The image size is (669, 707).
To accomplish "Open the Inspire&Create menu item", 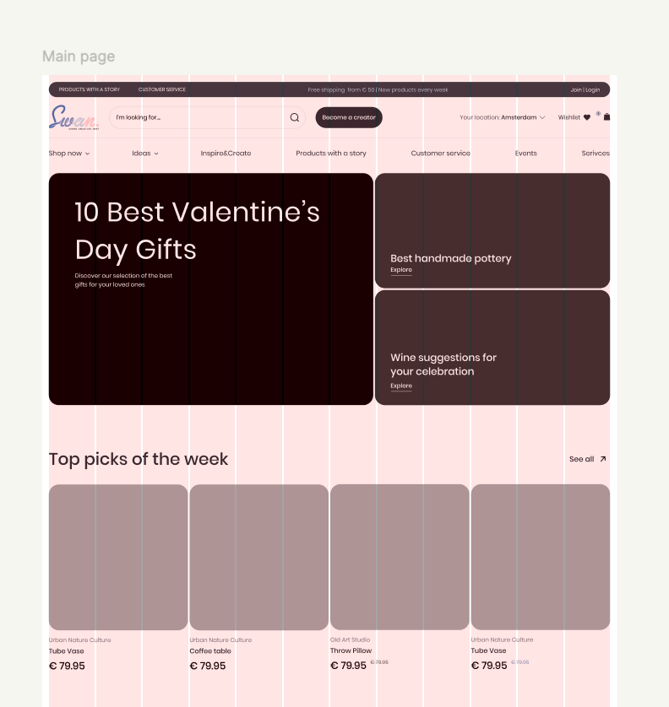I will pyautogui.click(x=226, y=154).
